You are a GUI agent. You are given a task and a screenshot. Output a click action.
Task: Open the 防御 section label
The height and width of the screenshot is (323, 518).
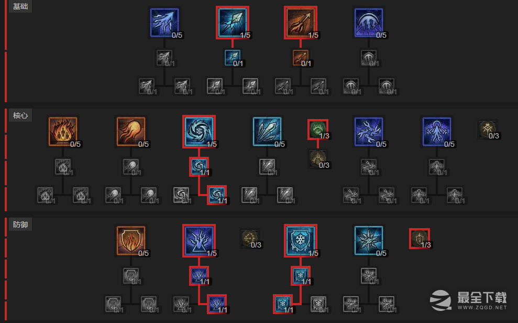point(20,224)
